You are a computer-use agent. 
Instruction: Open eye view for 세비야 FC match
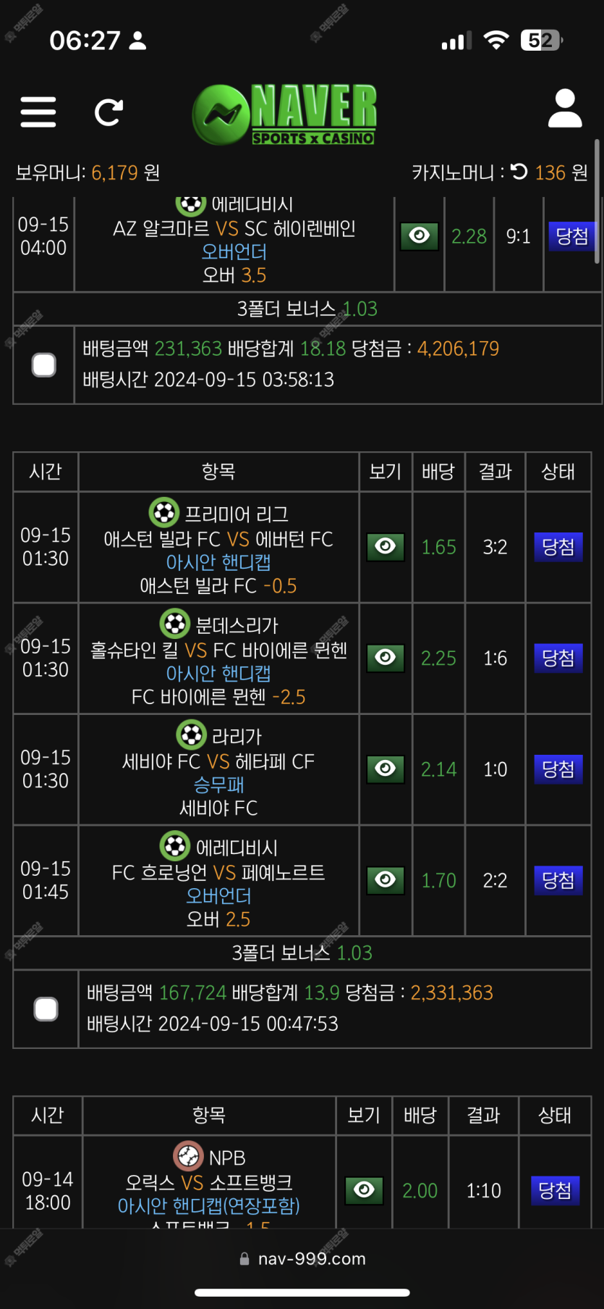coord(386,769)
